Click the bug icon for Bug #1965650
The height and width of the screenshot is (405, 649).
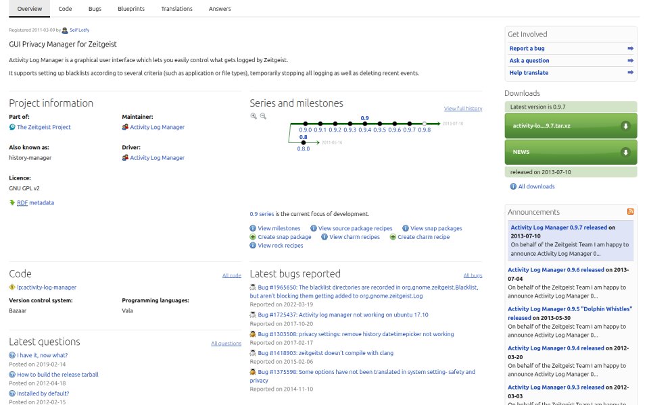click(253, 288)
